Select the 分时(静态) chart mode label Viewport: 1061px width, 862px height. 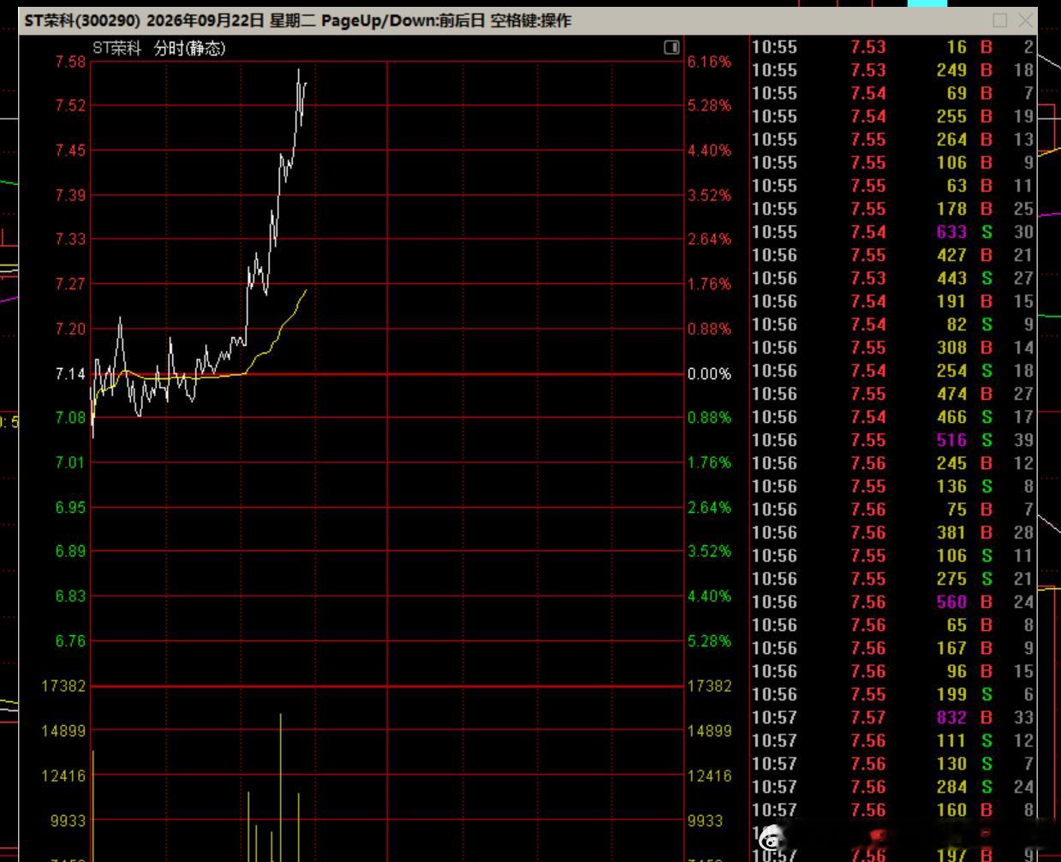point(189,49)
